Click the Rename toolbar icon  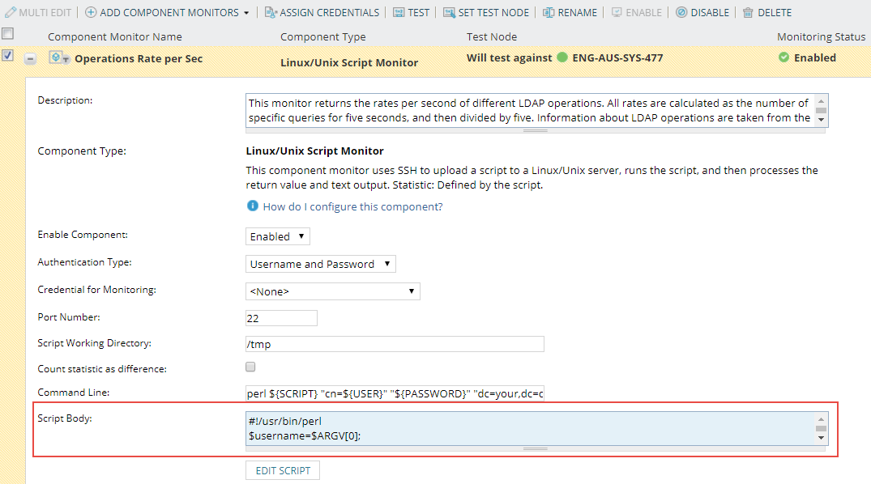point(549,13)
